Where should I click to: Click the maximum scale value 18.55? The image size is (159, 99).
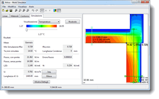62,26
